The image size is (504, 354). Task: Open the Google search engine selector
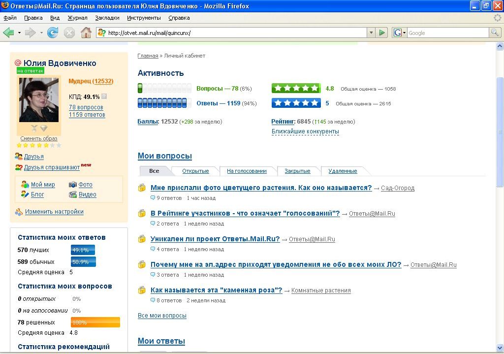click(400, 32)
